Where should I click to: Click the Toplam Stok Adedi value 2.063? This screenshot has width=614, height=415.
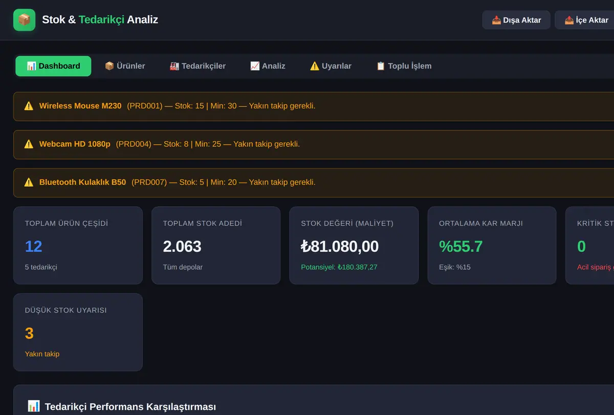tap(182, 247)
